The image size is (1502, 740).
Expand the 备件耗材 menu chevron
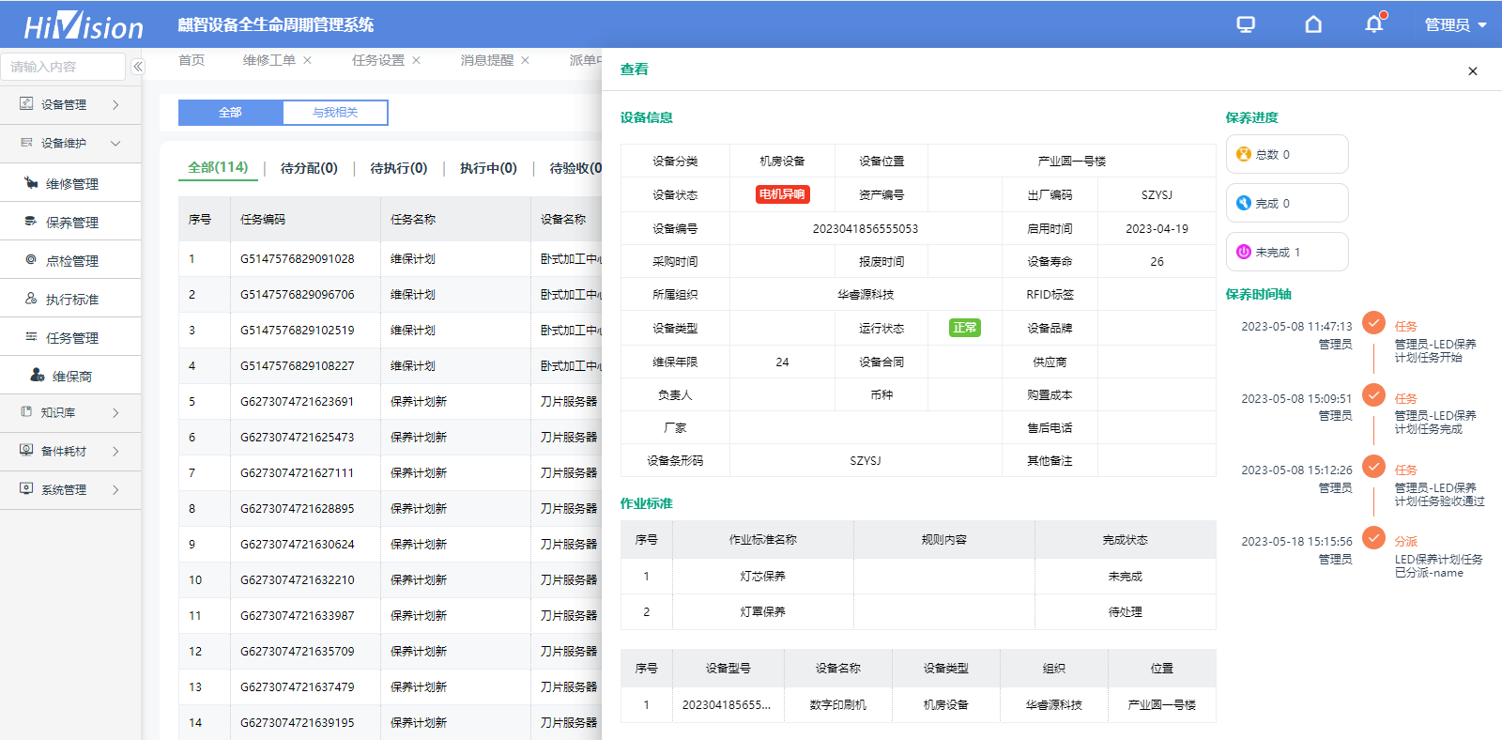(x=115, y=451)
